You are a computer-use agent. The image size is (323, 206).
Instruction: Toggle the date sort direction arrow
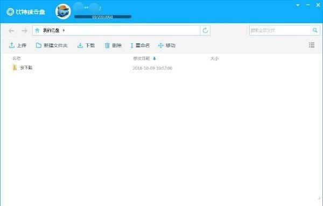[x=155, y=59]
